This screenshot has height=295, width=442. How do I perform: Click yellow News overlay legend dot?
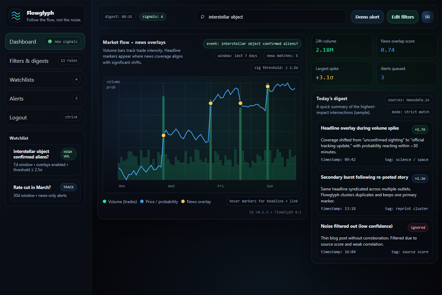click(183, 202)
